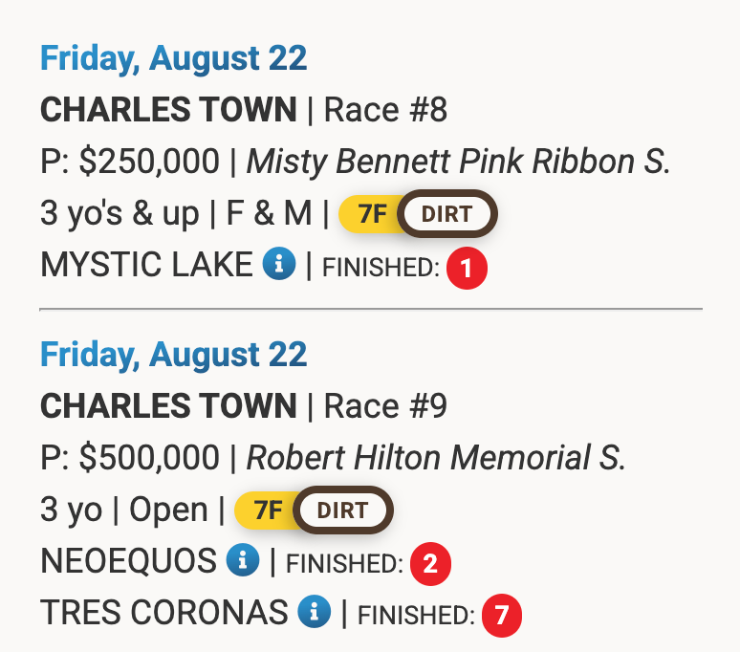The image size is (740, 652).
Task: Open the info icon next to NEOEQUOS
Action: coord(242,561)
